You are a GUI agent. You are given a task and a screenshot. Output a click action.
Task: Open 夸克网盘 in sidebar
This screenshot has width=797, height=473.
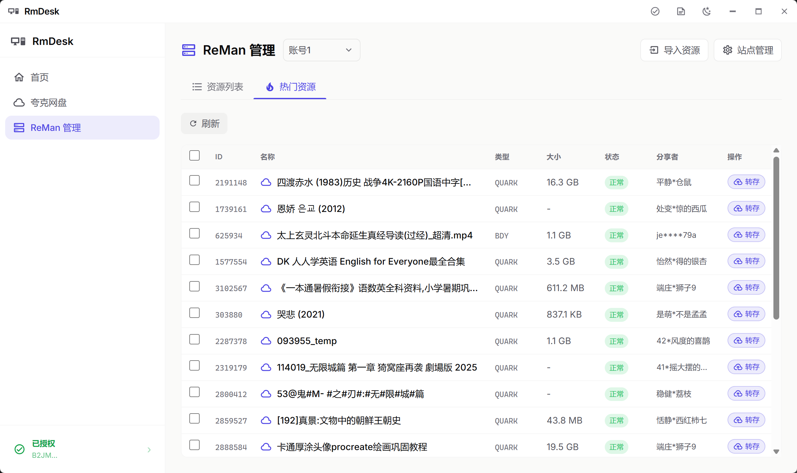point(82,102)
